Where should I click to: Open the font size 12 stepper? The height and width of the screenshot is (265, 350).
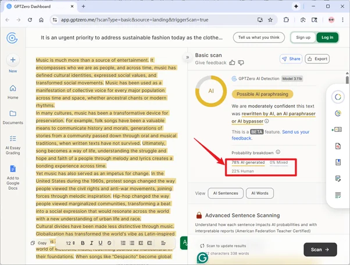point(70,243)
